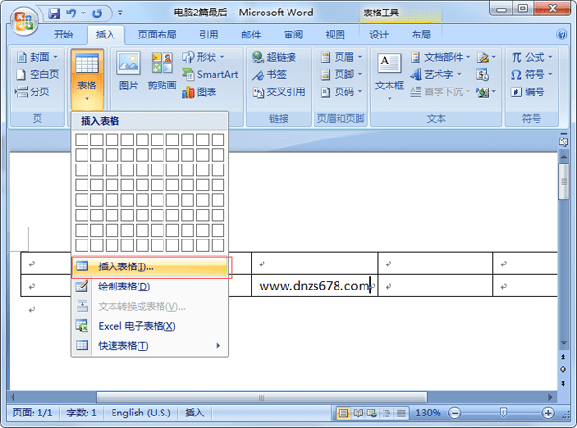Screen dimensions: 577x428
Task: Open the 审阅 review tab
Action: coord(293,35)
